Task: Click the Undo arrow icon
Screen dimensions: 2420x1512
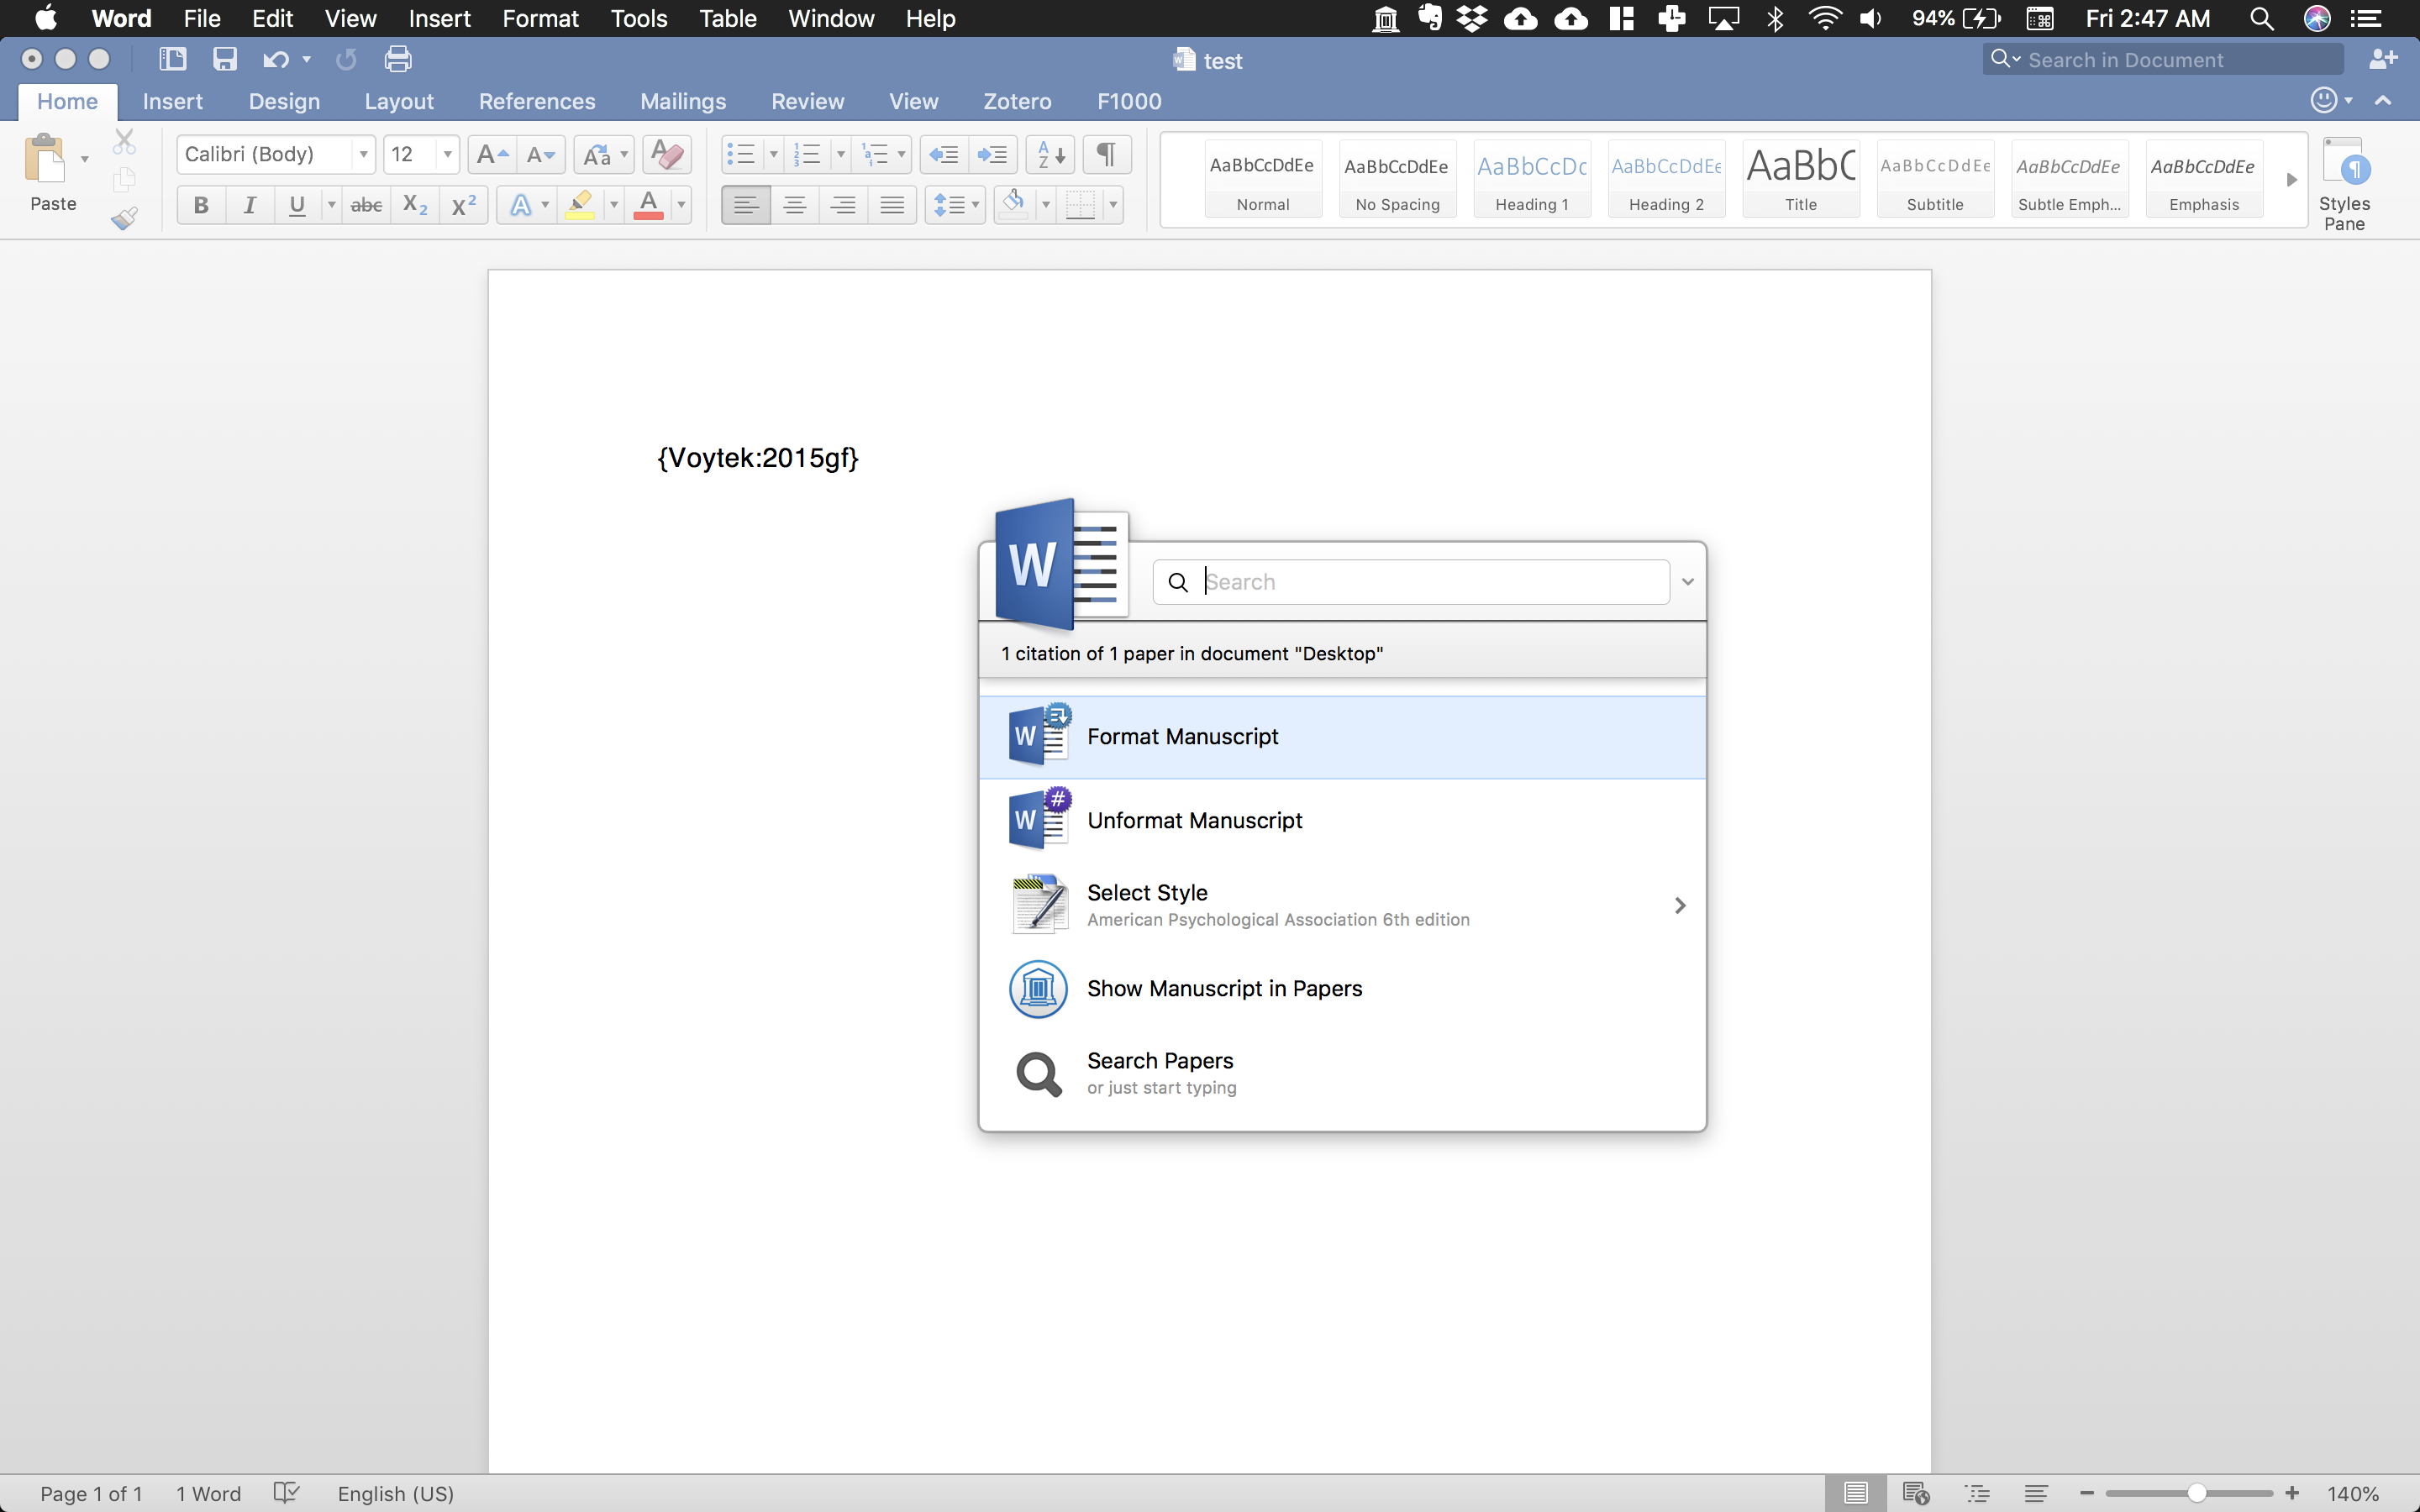Action: (275, 60)
